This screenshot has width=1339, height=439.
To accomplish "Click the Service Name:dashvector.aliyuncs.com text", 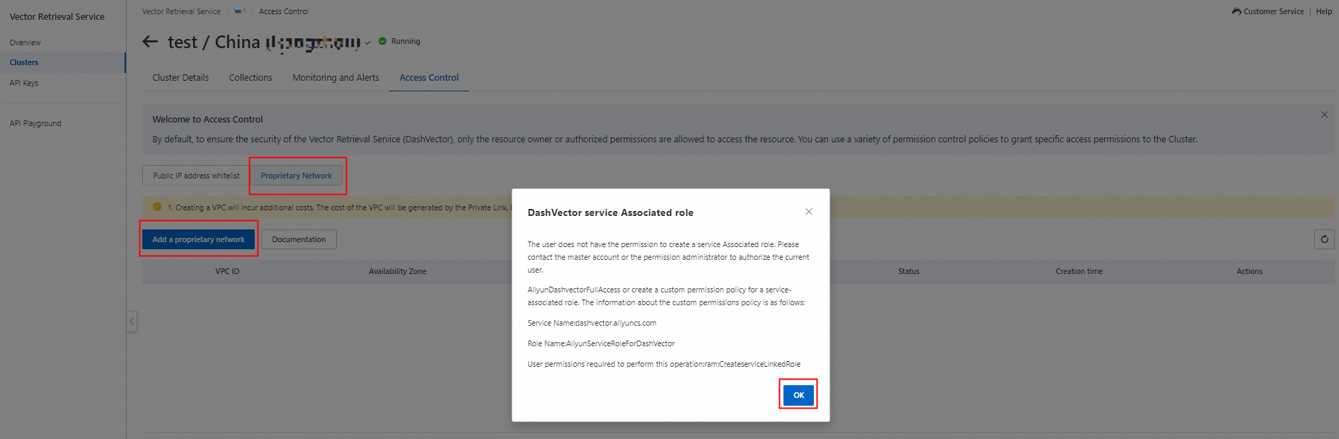I will point(592,323).
